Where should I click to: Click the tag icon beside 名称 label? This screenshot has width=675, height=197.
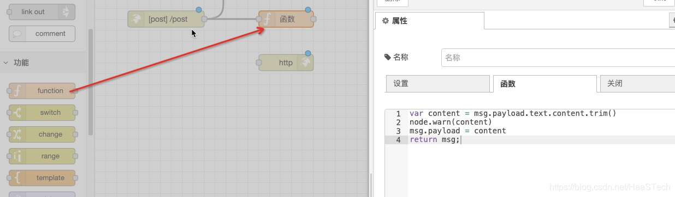point(388,57)
